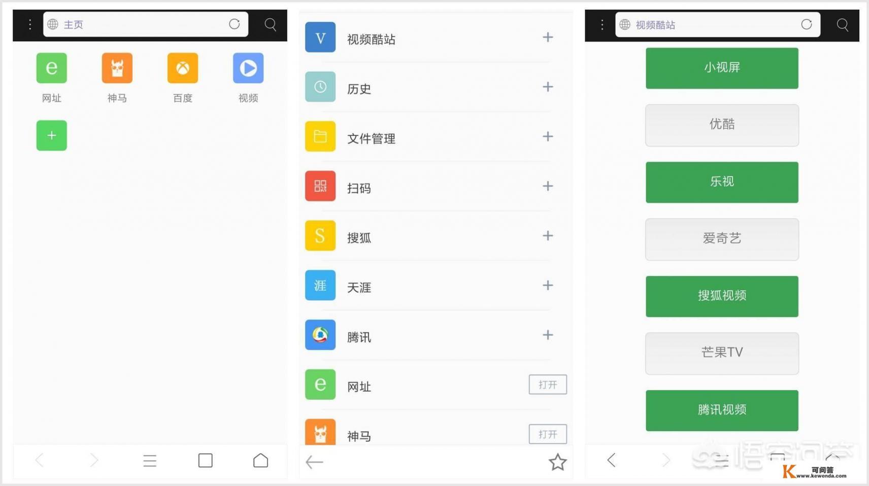Tap the 历史 clock icon

point(320,87)
